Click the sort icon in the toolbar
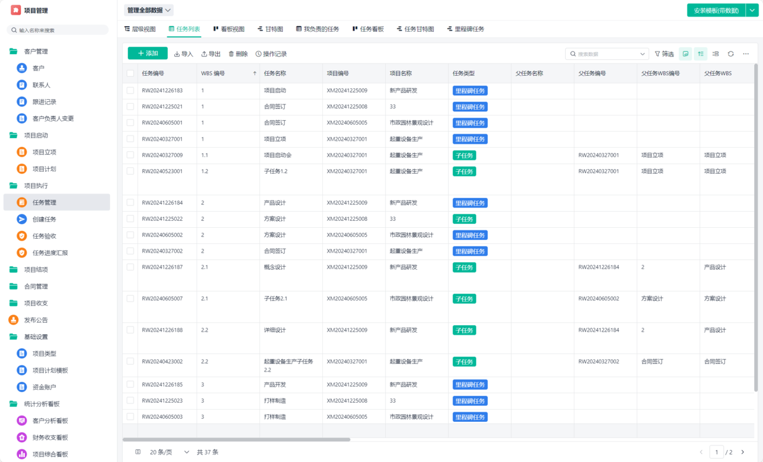Screen dimensions: 763x462 701,54
